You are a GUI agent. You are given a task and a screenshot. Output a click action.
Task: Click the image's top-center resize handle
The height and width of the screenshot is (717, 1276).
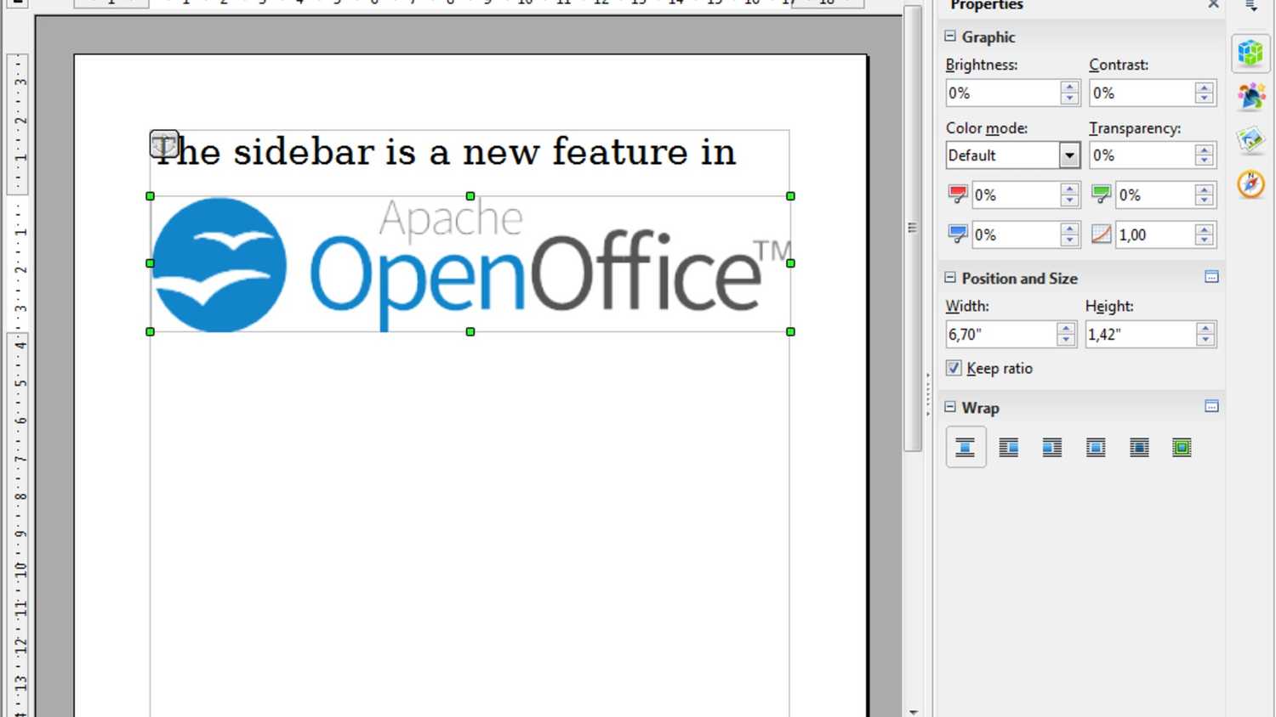[470, 196]
